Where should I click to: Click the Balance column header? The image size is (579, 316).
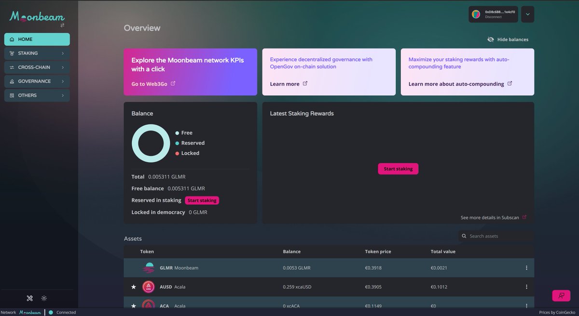tap(291, 251)
